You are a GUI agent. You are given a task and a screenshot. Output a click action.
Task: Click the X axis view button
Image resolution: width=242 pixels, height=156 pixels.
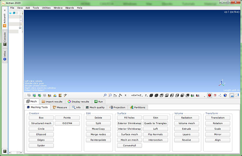pos(125,95)
